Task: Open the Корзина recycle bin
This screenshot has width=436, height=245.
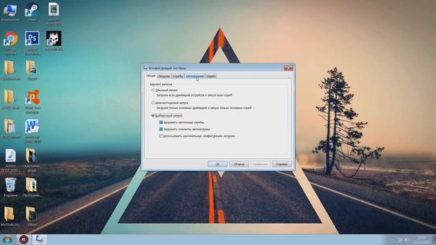Action: point(11,187)
